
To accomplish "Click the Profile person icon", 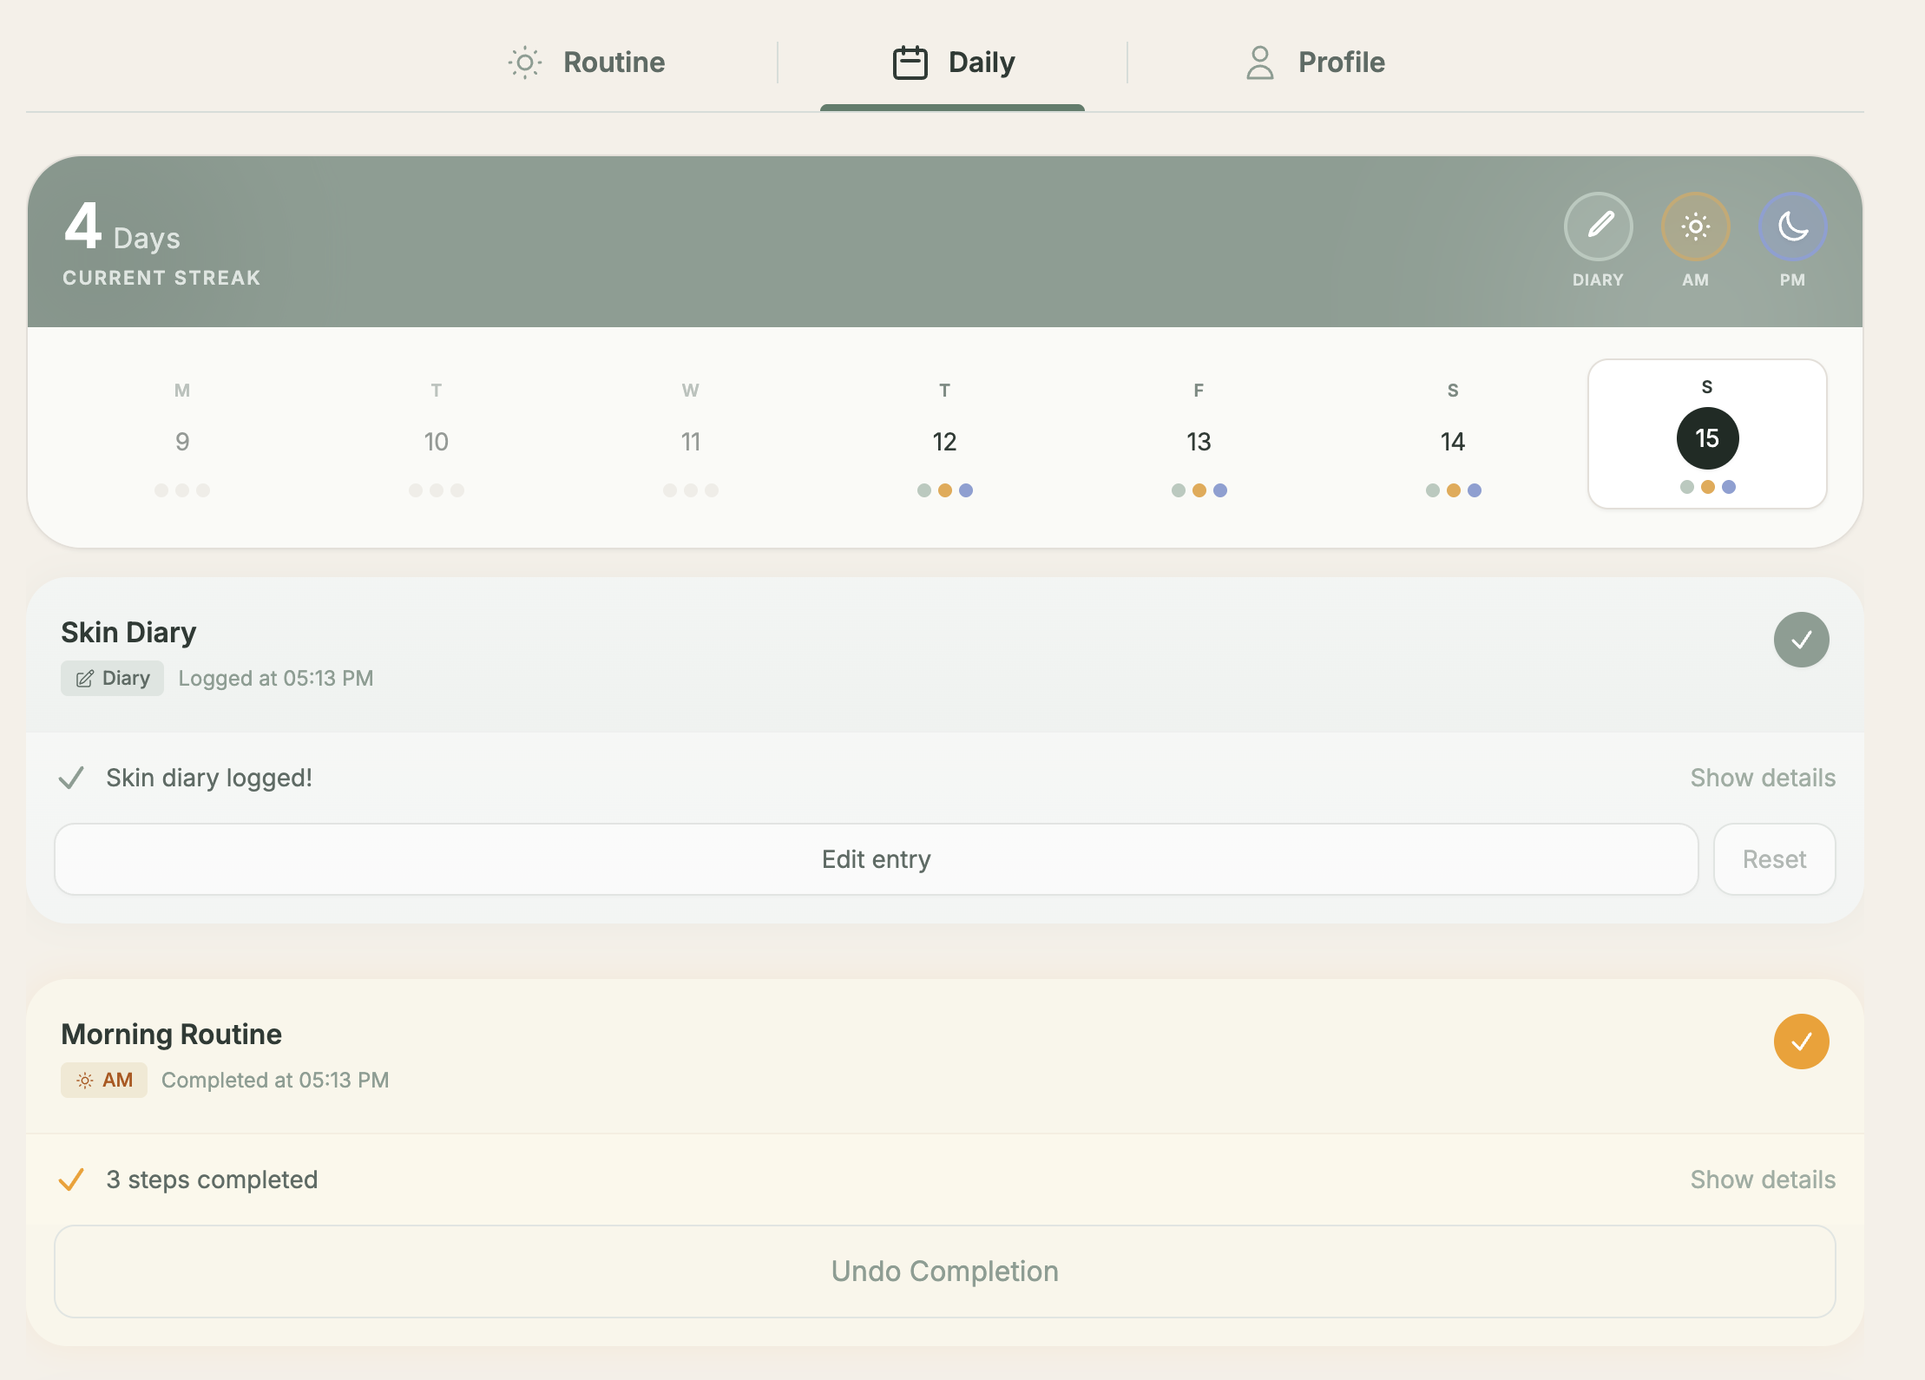I will point(1258,62).
